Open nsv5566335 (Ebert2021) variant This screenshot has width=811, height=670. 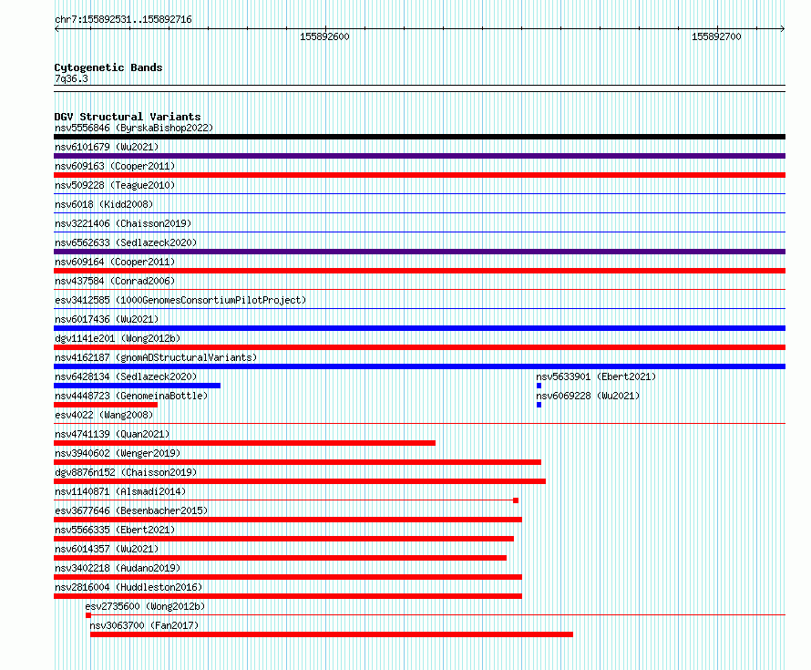pos(115,530)
